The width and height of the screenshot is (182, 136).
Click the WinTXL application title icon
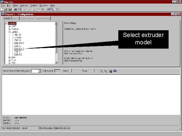[2, 2]
